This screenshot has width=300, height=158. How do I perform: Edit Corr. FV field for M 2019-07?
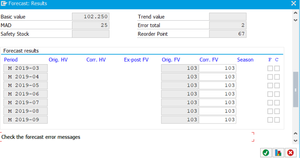click(217, 102)
